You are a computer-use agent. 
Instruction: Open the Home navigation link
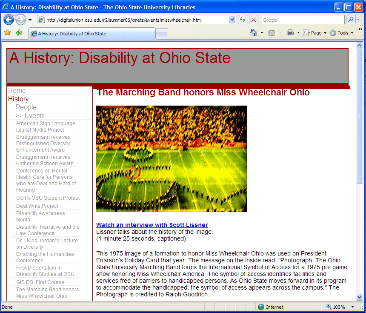click(17, 90)
